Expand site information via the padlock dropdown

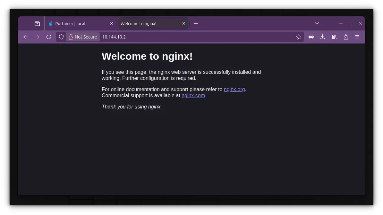(83, 37)
